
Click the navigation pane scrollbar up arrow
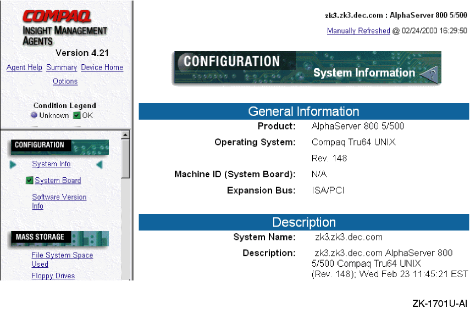(x=125, y=134)
